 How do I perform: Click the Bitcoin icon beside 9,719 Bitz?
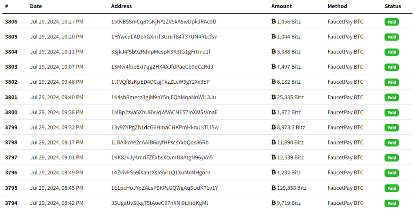click(274, 203)
